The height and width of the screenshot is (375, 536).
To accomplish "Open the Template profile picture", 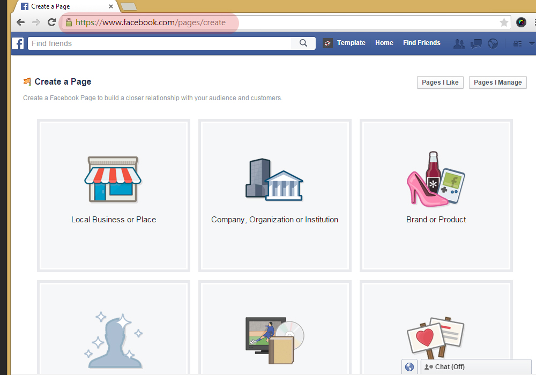I will [x=327, y=43].
